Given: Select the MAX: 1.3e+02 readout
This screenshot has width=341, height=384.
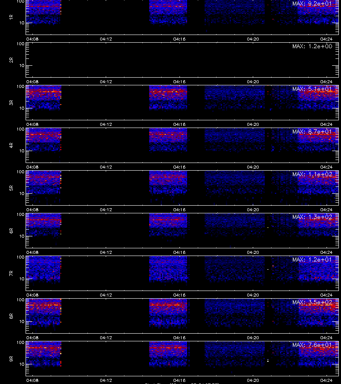Looking at the screenshot, I should coord(312,217).
